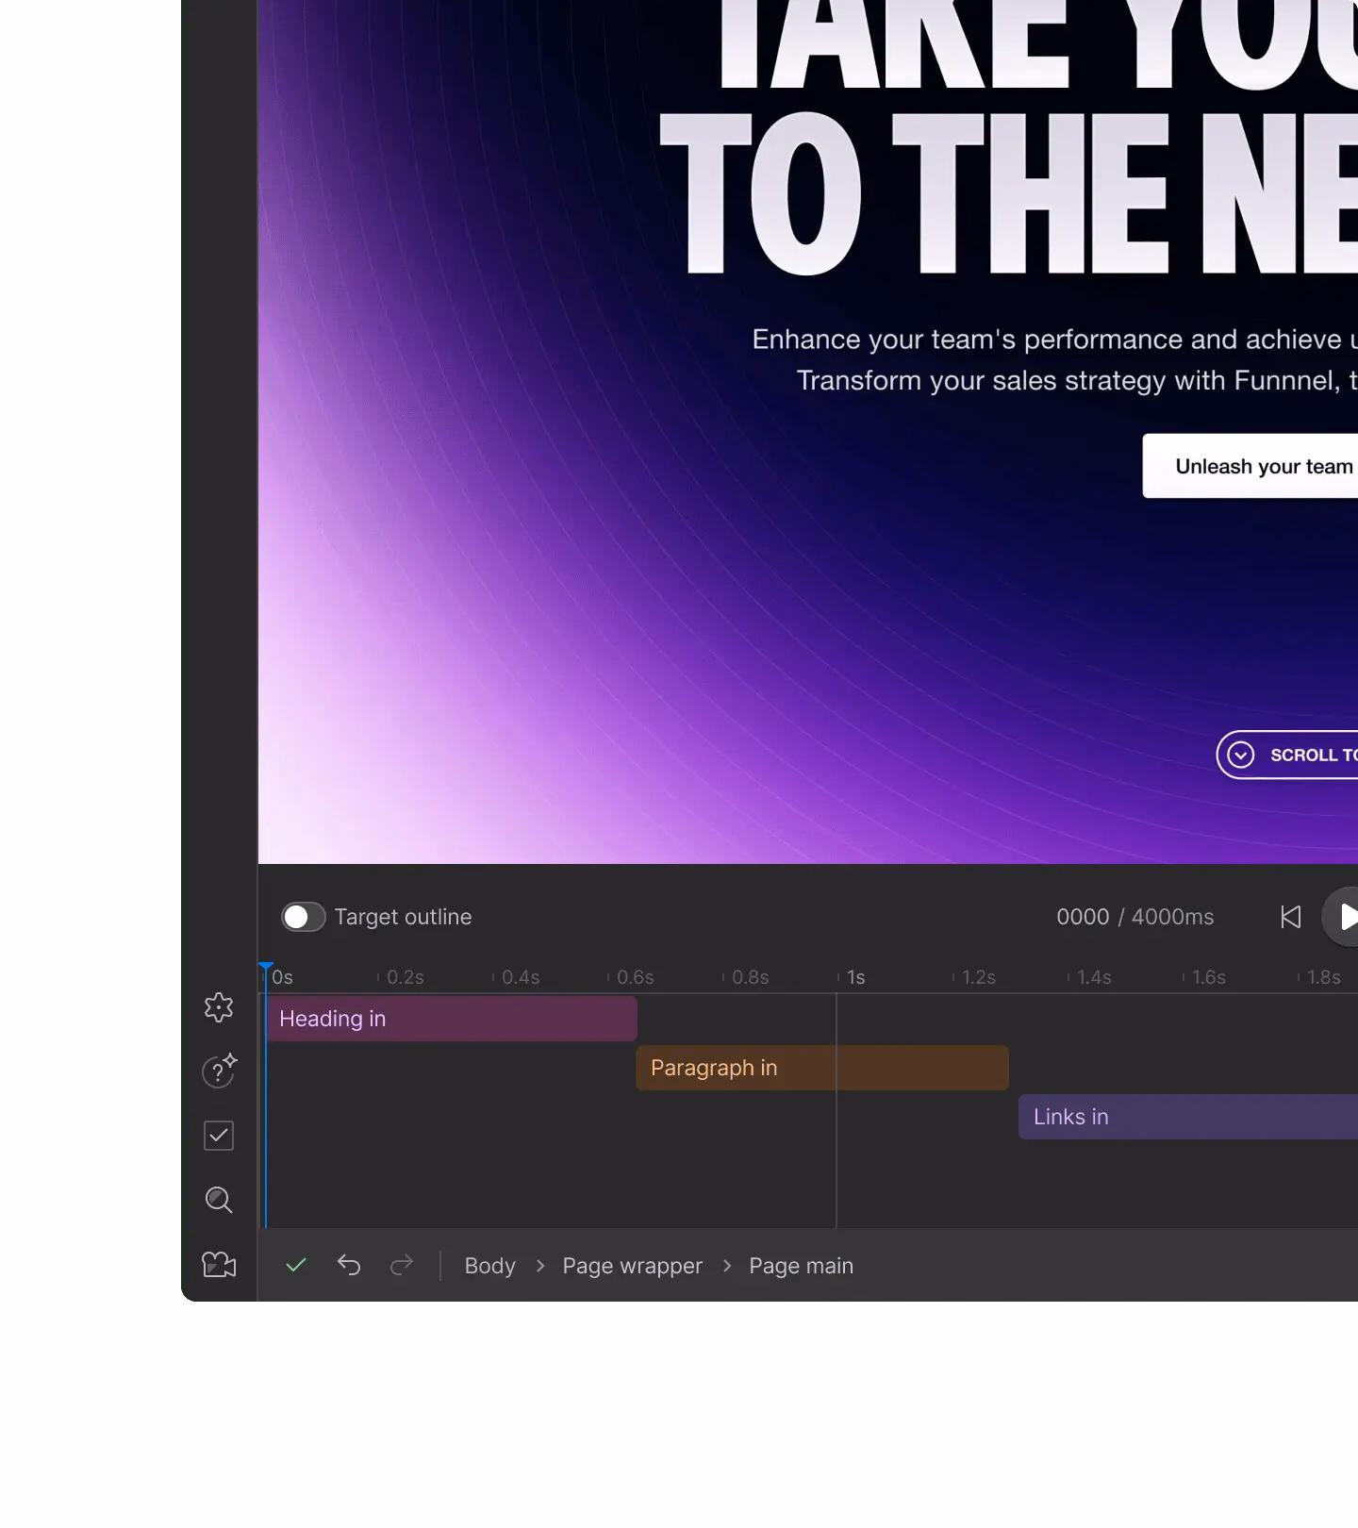Image resolution: width=1358 pixels, height=1528 pixels.
Task: Select Page wrapper in the breadcrumb
Action: [x=632, y=1266]
